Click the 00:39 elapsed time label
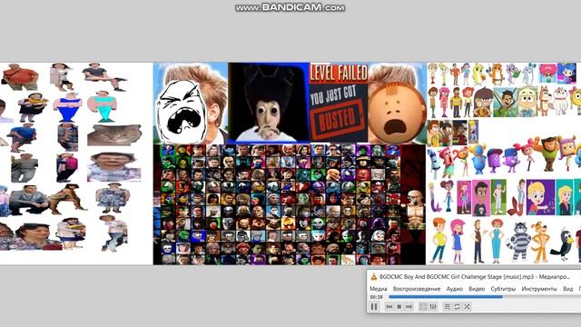 click(376, 297)
